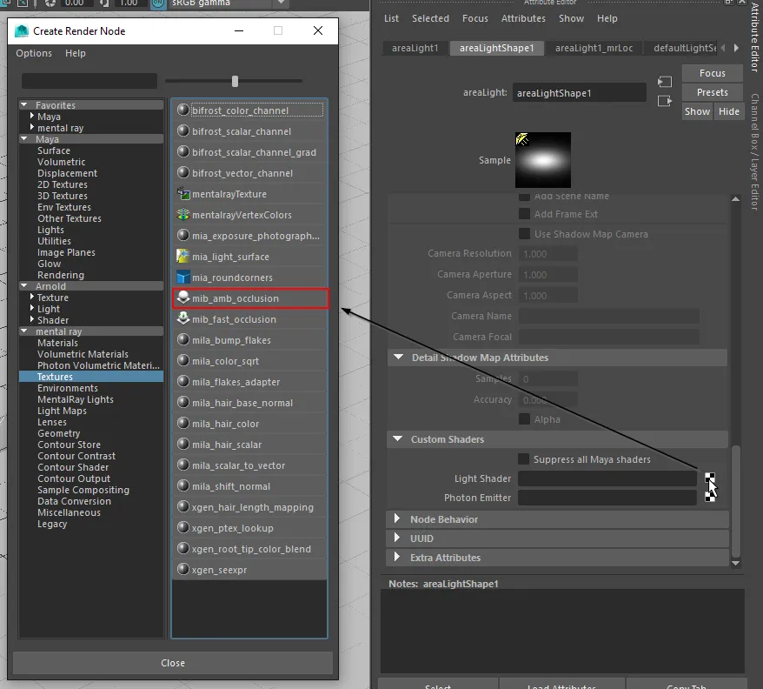Select Environments in the mental ray tree
The height and width of the screenshot is (689, 763).
point(68,388)
